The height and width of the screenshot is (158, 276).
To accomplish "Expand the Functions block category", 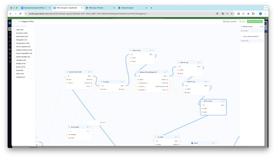I will (x=24, y=33).
